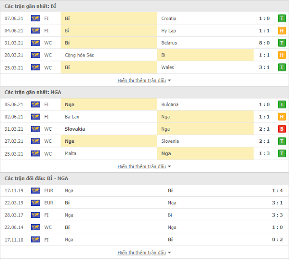
Task: Click the orange H badge for Bỉ vs Hy Lạp
Action: coord(282,31)
